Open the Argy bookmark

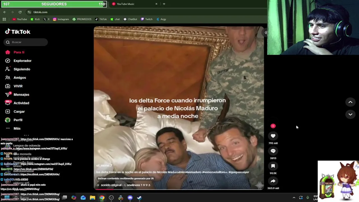(161, 19)
